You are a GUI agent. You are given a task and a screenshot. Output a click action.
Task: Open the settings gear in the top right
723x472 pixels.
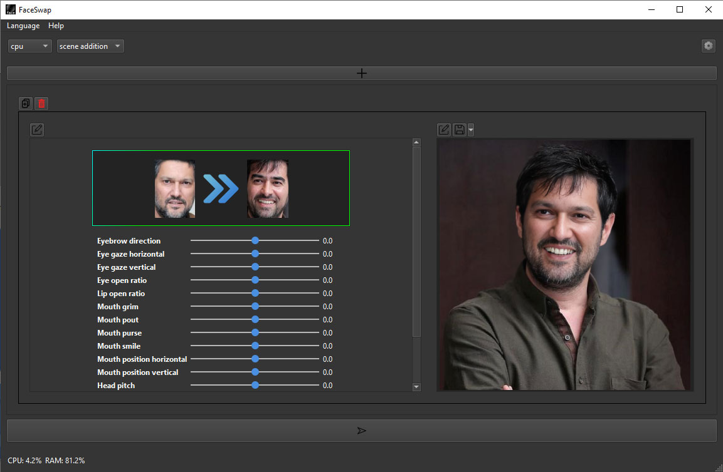coord(708,46)
